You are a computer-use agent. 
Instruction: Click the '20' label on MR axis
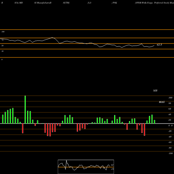click(x=170, y=120)
